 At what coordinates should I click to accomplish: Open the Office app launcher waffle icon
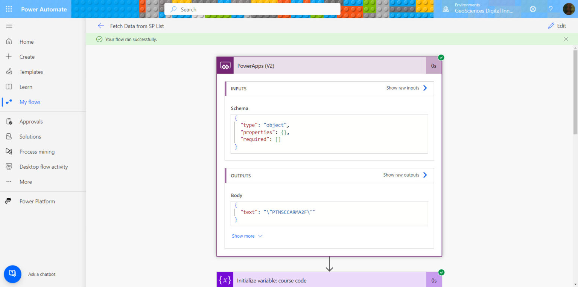8,9
